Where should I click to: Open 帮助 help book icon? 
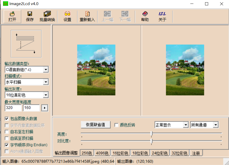145,14
